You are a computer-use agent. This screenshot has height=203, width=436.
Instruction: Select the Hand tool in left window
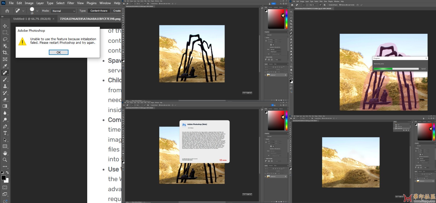point(5,153)
